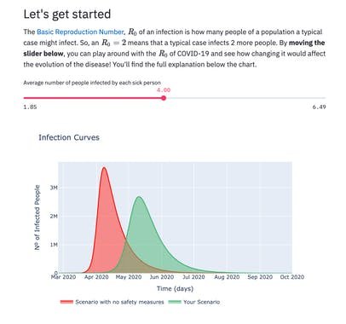Open the Basic Reproduction Number link

click(x=80, y=32)
